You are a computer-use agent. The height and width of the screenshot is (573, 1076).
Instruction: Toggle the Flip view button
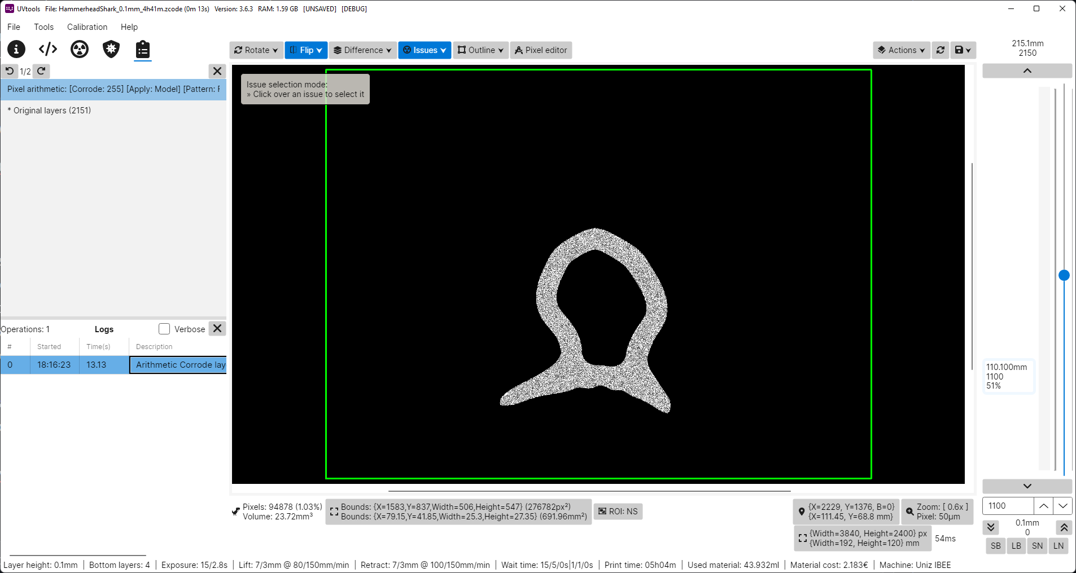pos(305,50)
